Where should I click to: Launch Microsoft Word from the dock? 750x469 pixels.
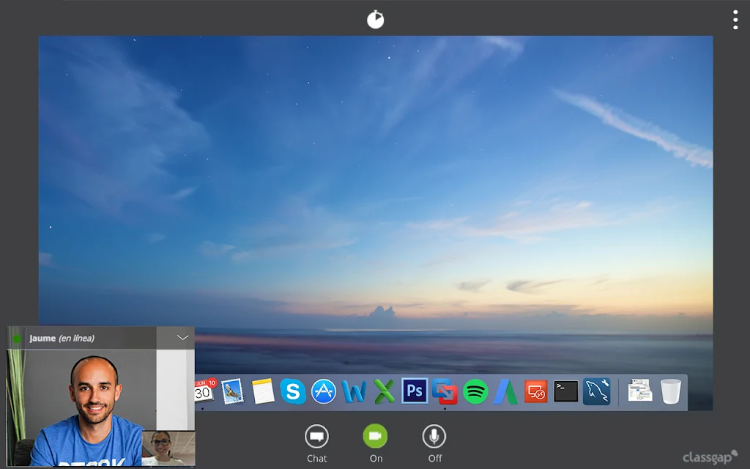click(354, 391)
